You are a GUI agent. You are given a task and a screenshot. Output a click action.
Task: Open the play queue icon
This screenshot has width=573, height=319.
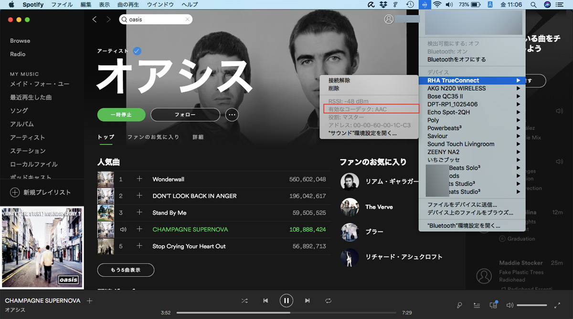coord(477,305)
